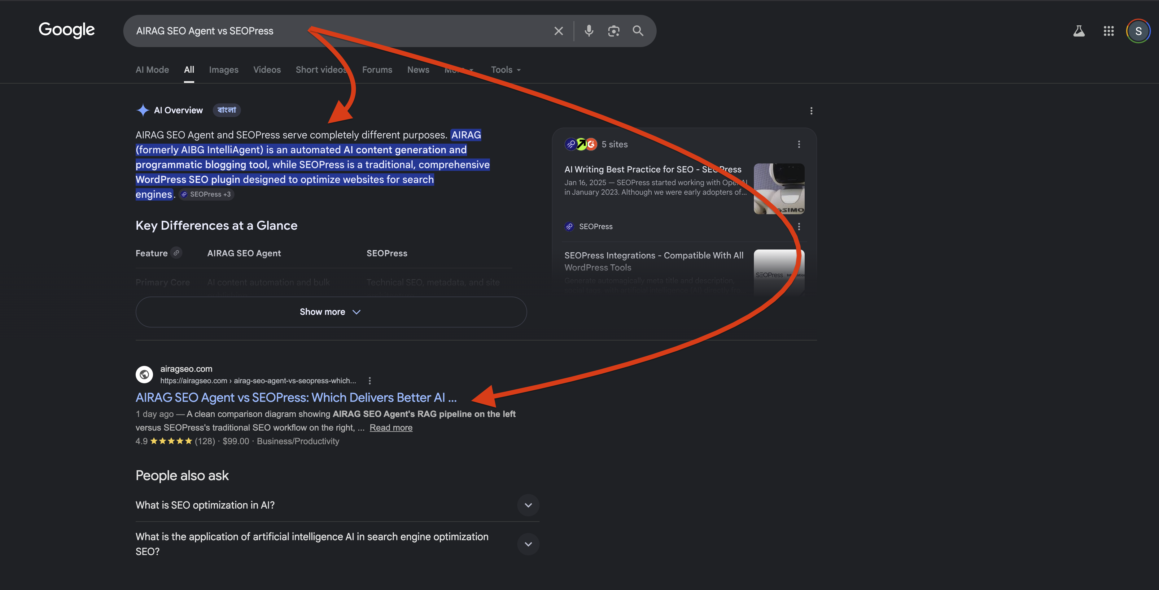The height and width of the screenshot is (590, 1159).
Task: Open Search Labs flask icon
Action: point(1079,31)
